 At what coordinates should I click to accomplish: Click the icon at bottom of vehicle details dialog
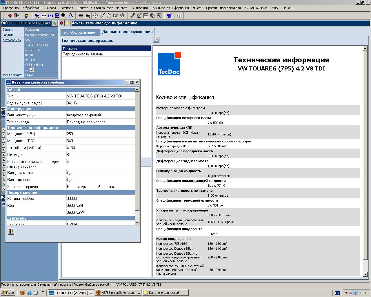[x=11, y=231]
